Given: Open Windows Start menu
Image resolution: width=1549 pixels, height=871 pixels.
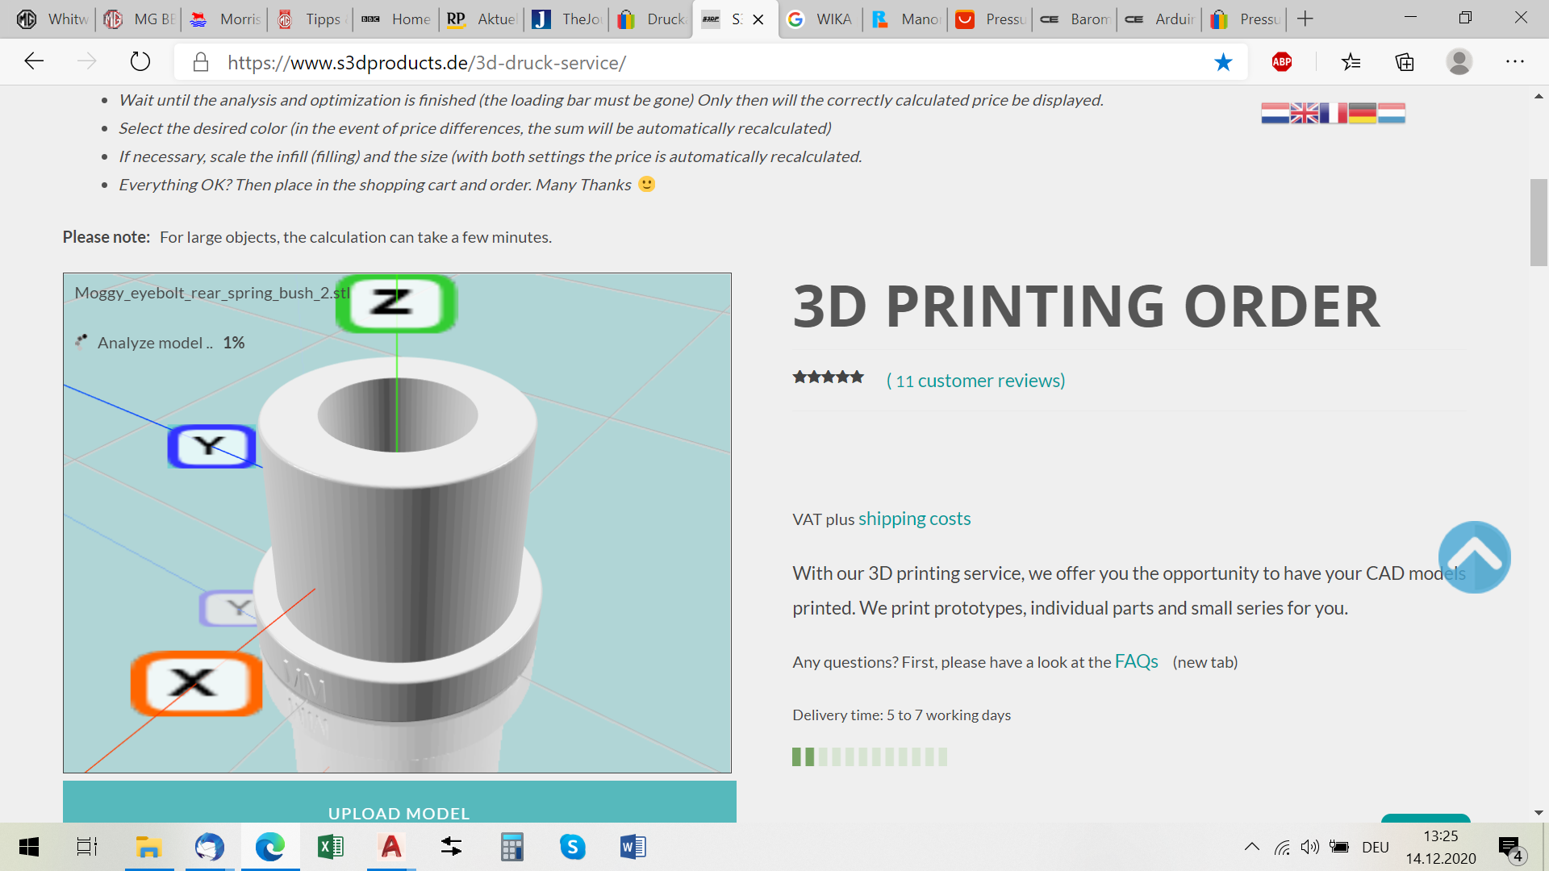Looking at the screenshot, I should pyautogui.click(x=29, y=847).
